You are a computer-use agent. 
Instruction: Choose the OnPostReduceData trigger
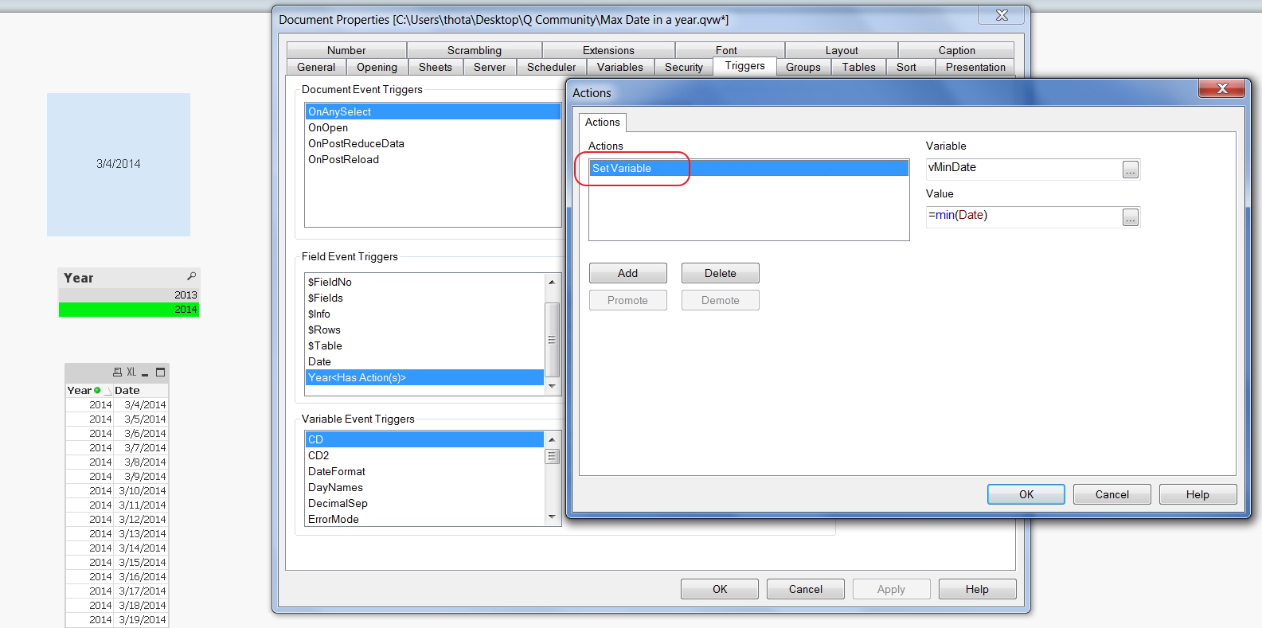433,143
